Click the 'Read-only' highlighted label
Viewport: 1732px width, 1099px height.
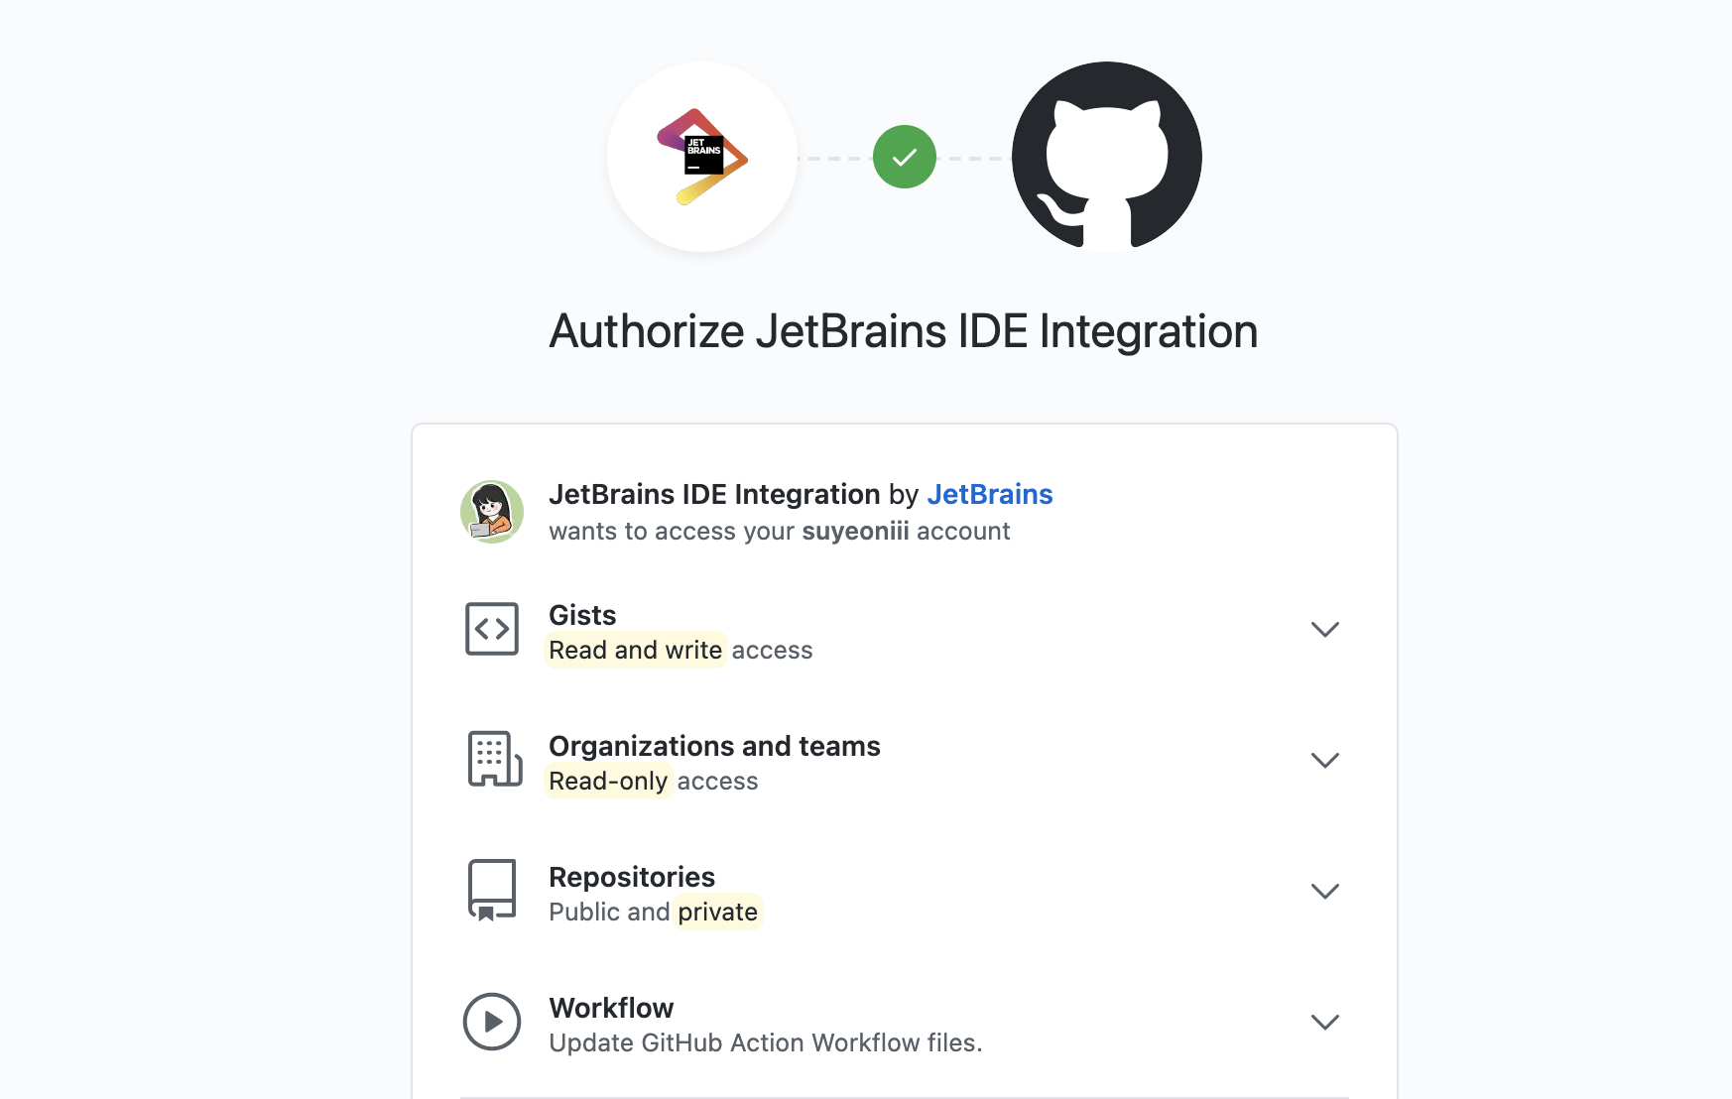608,781
